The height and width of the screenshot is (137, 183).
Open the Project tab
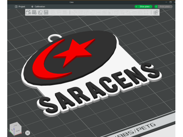pos(20,6)
